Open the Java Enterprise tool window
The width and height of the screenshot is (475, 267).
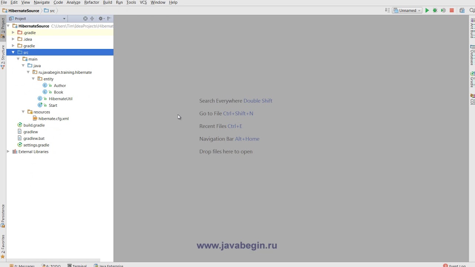[109, 266]
